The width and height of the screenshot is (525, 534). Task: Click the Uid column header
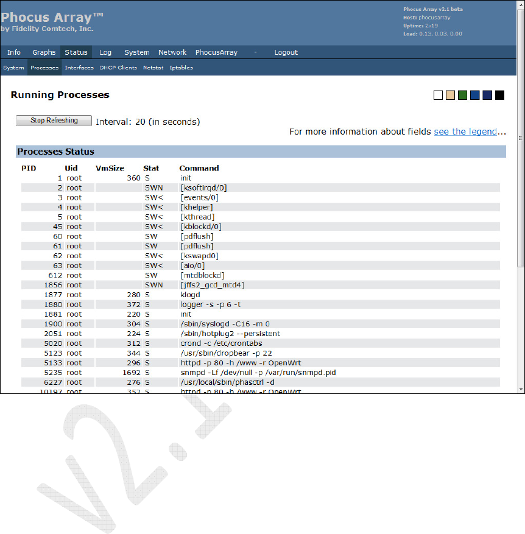click(x=71, y=168)
